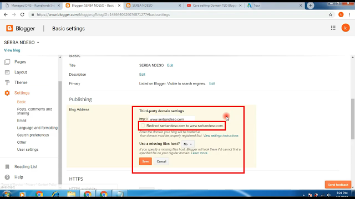The image size is (355, 199).
Task: Open Internet Explorer from the taskbar
Action: tap(55, 194)
